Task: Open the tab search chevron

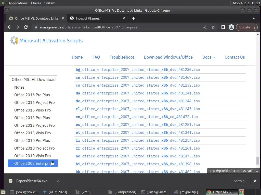Action: tap(254, 18)
